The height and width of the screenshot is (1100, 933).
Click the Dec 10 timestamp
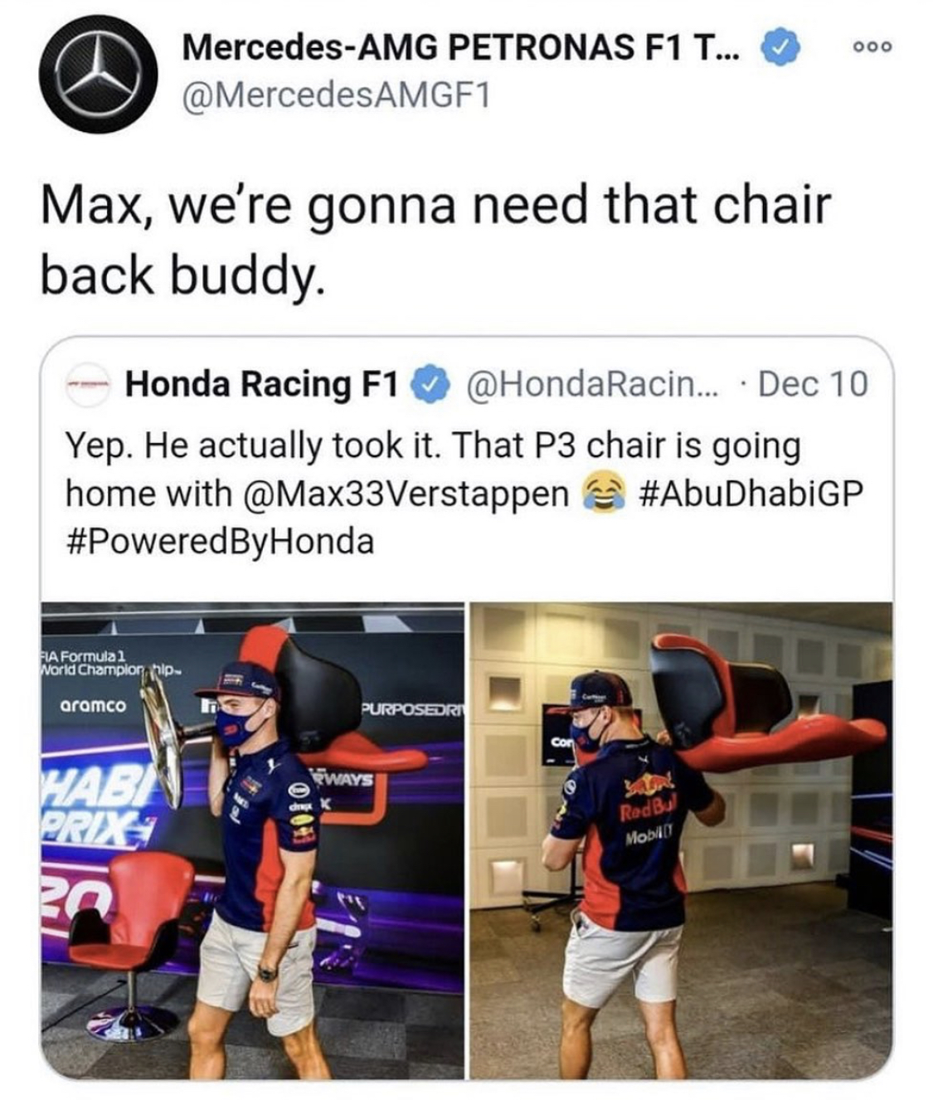click(x=813, y=384)
